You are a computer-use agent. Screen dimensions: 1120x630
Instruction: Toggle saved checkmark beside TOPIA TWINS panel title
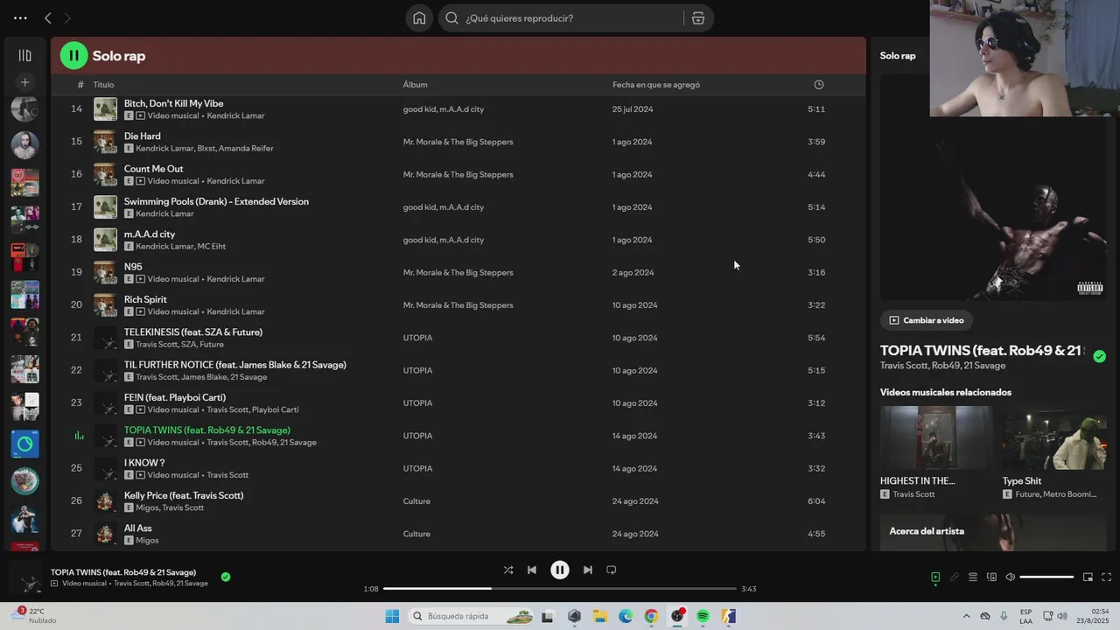coord(1099,356)
